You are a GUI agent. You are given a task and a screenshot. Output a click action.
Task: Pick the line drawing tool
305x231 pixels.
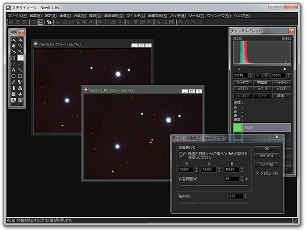click(20, 70)
